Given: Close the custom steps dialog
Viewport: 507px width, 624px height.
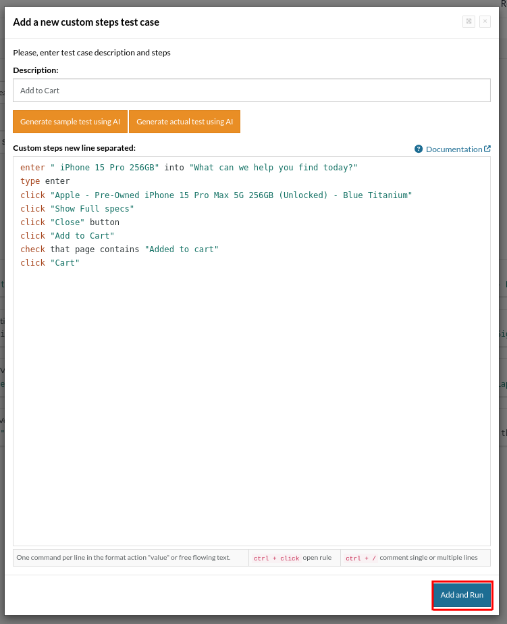Looking at the screenshot, I should (x=485, y=22).
